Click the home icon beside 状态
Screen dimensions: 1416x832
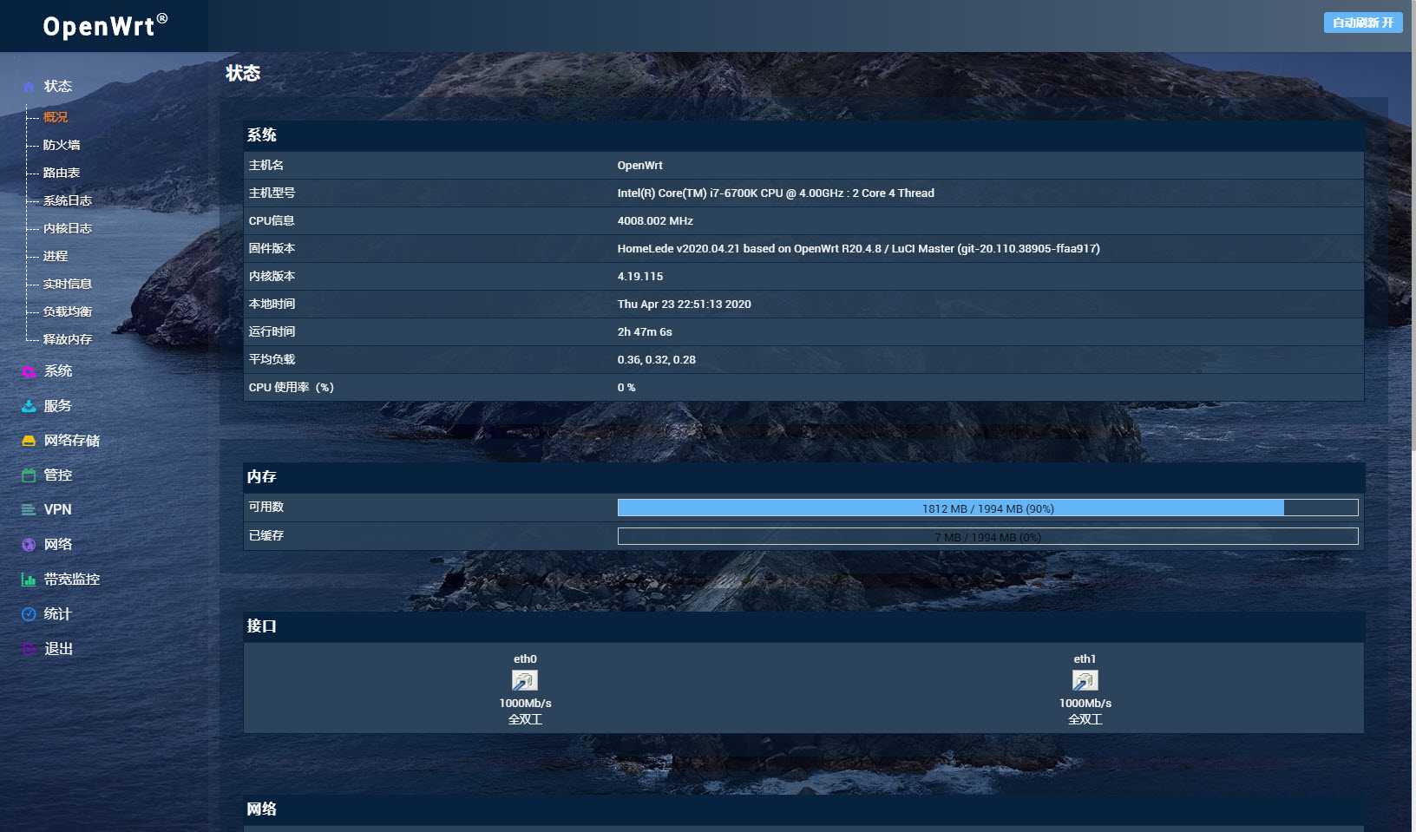(x=29, y=86)
